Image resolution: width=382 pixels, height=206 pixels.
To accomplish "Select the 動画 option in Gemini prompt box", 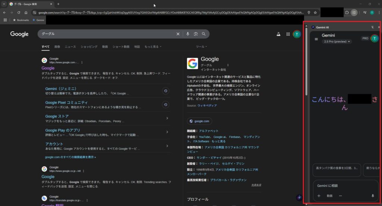I will pos(329,196).
